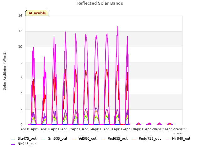Click the Redg715_out legend label

(150, 139)
